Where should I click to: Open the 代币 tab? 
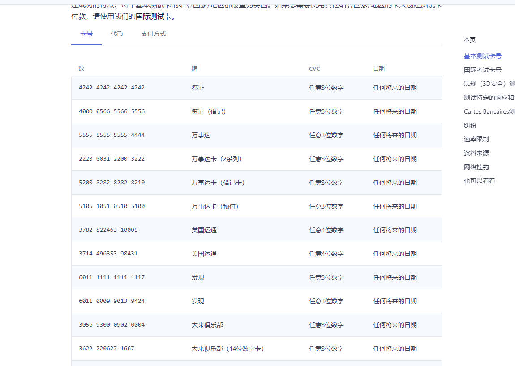[x=116, y=34]
